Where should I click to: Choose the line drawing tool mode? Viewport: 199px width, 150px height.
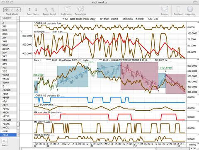point(12,10)
